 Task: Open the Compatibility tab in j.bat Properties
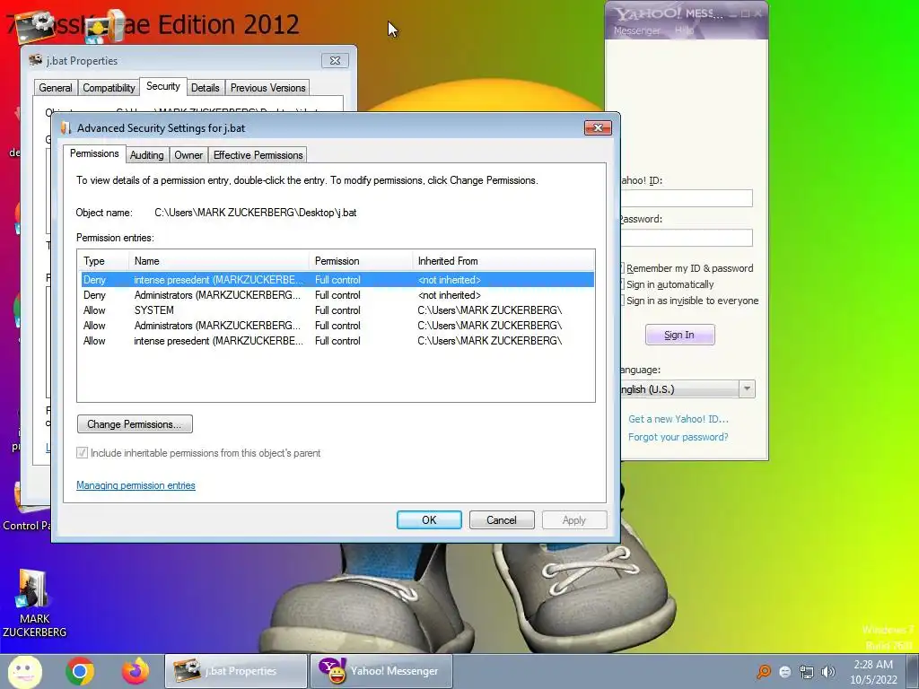click(109, 88)
